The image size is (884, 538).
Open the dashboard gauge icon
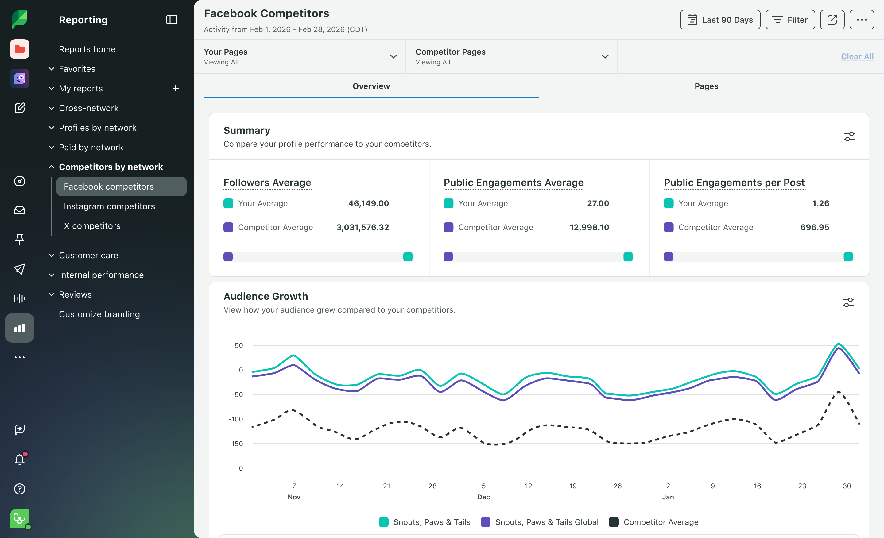(x=19, y=181)
